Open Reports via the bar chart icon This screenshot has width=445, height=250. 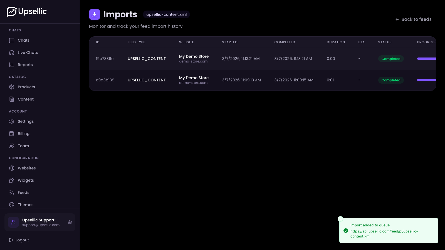[11, 65]
